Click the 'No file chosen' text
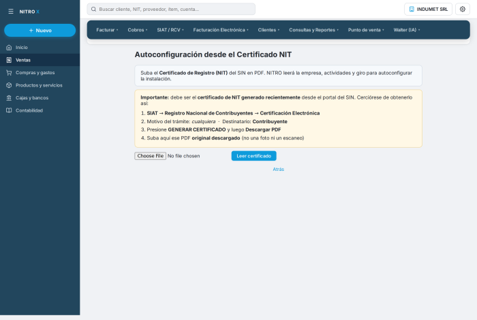 coord(183,156)
